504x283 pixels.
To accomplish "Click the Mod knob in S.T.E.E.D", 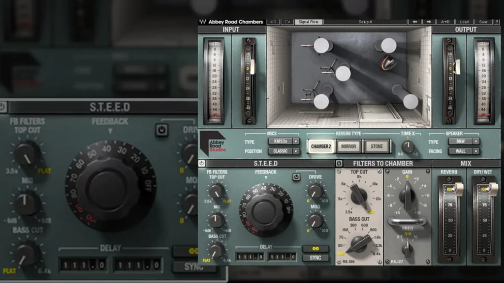I will pyautogui.click(x=315, y=220).
